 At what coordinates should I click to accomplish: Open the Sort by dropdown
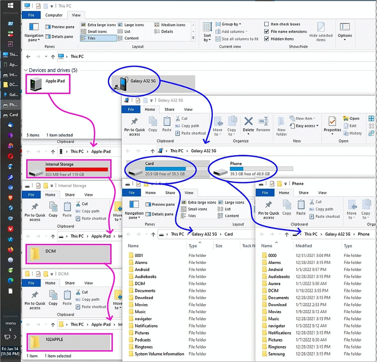pos(207,32)
